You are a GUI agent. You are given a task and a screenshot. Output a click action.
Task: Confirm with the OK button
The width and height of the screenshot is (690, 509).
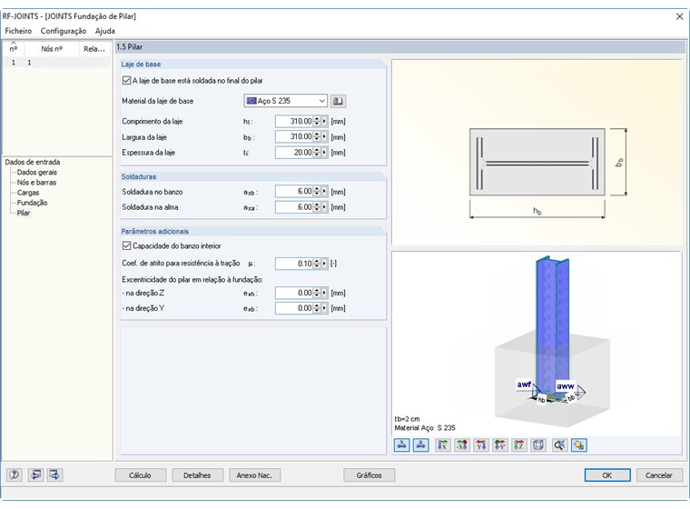point(607,475)
